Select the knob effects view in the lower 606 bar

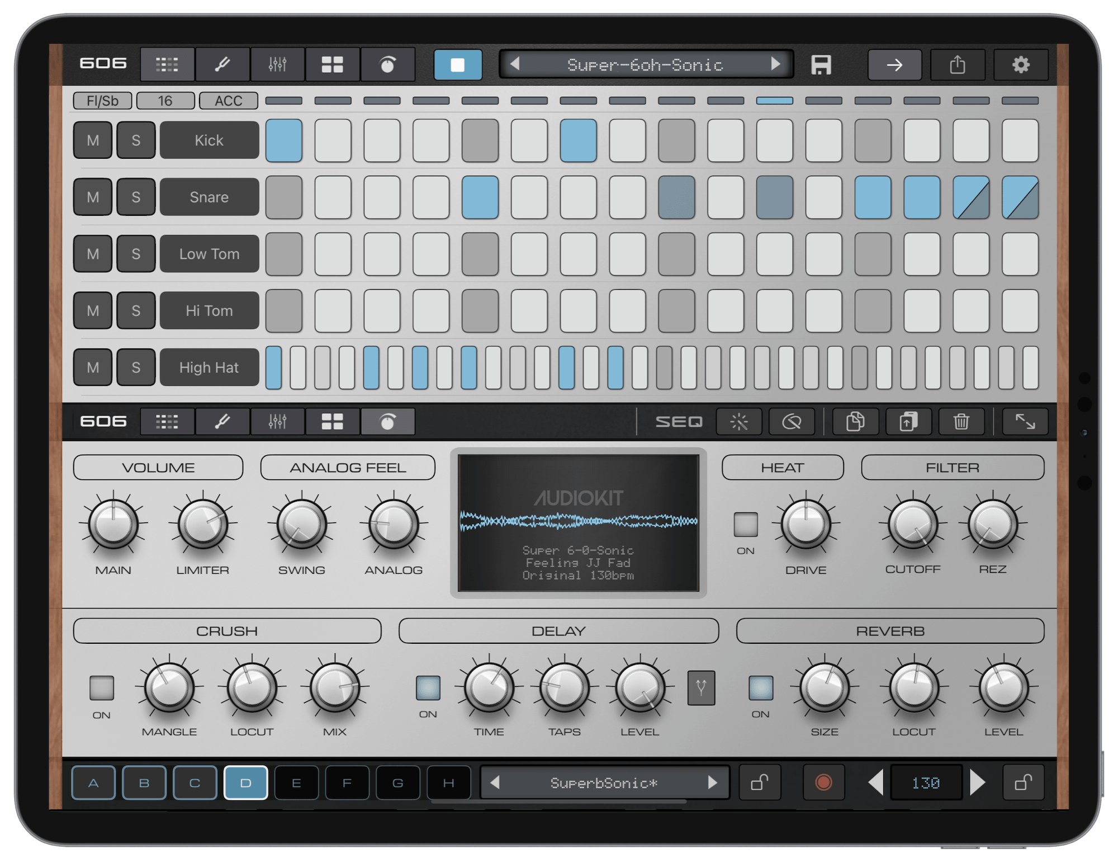pyautogui.click(x=387, y=421)
